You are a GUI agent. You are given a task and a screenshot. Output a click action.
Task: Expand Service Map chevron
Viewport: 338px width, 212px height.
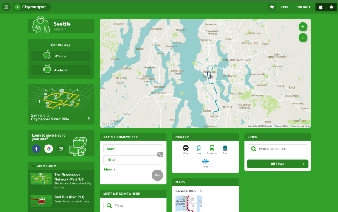coord(201,191)
